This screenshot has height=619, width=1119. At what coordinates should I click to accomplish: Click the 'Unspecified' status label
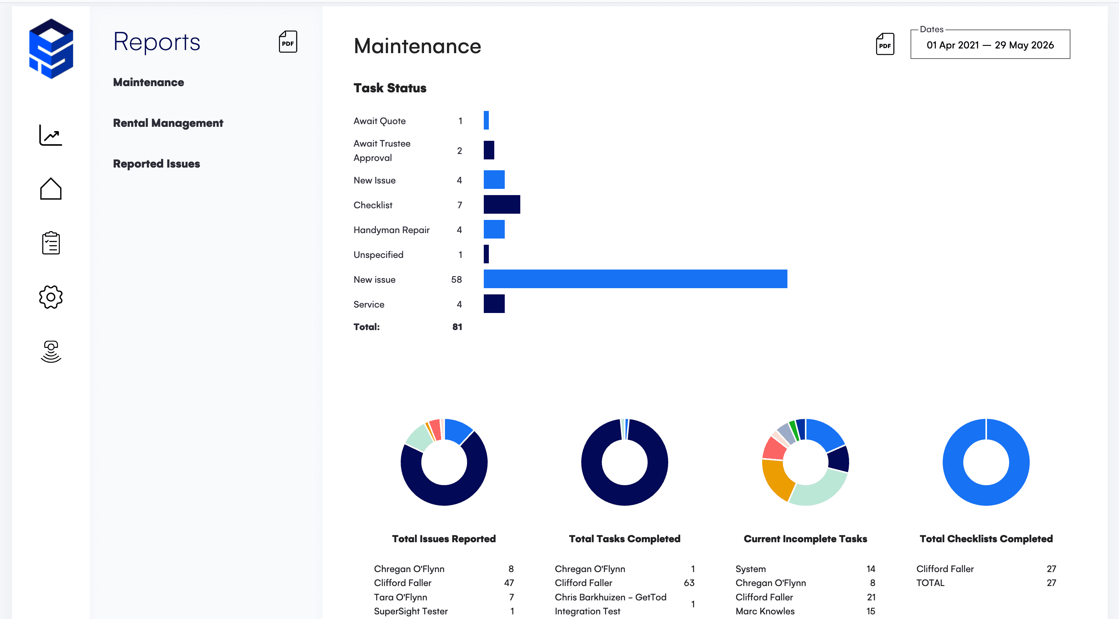(x=378, y=255)
